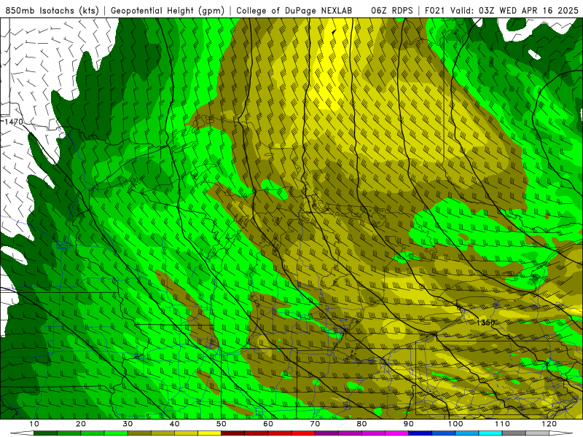Select the dark gray 110-115 kt legend swatch
Image resolution: width=583 pixels, height=437 pixels.
point(514,433)
